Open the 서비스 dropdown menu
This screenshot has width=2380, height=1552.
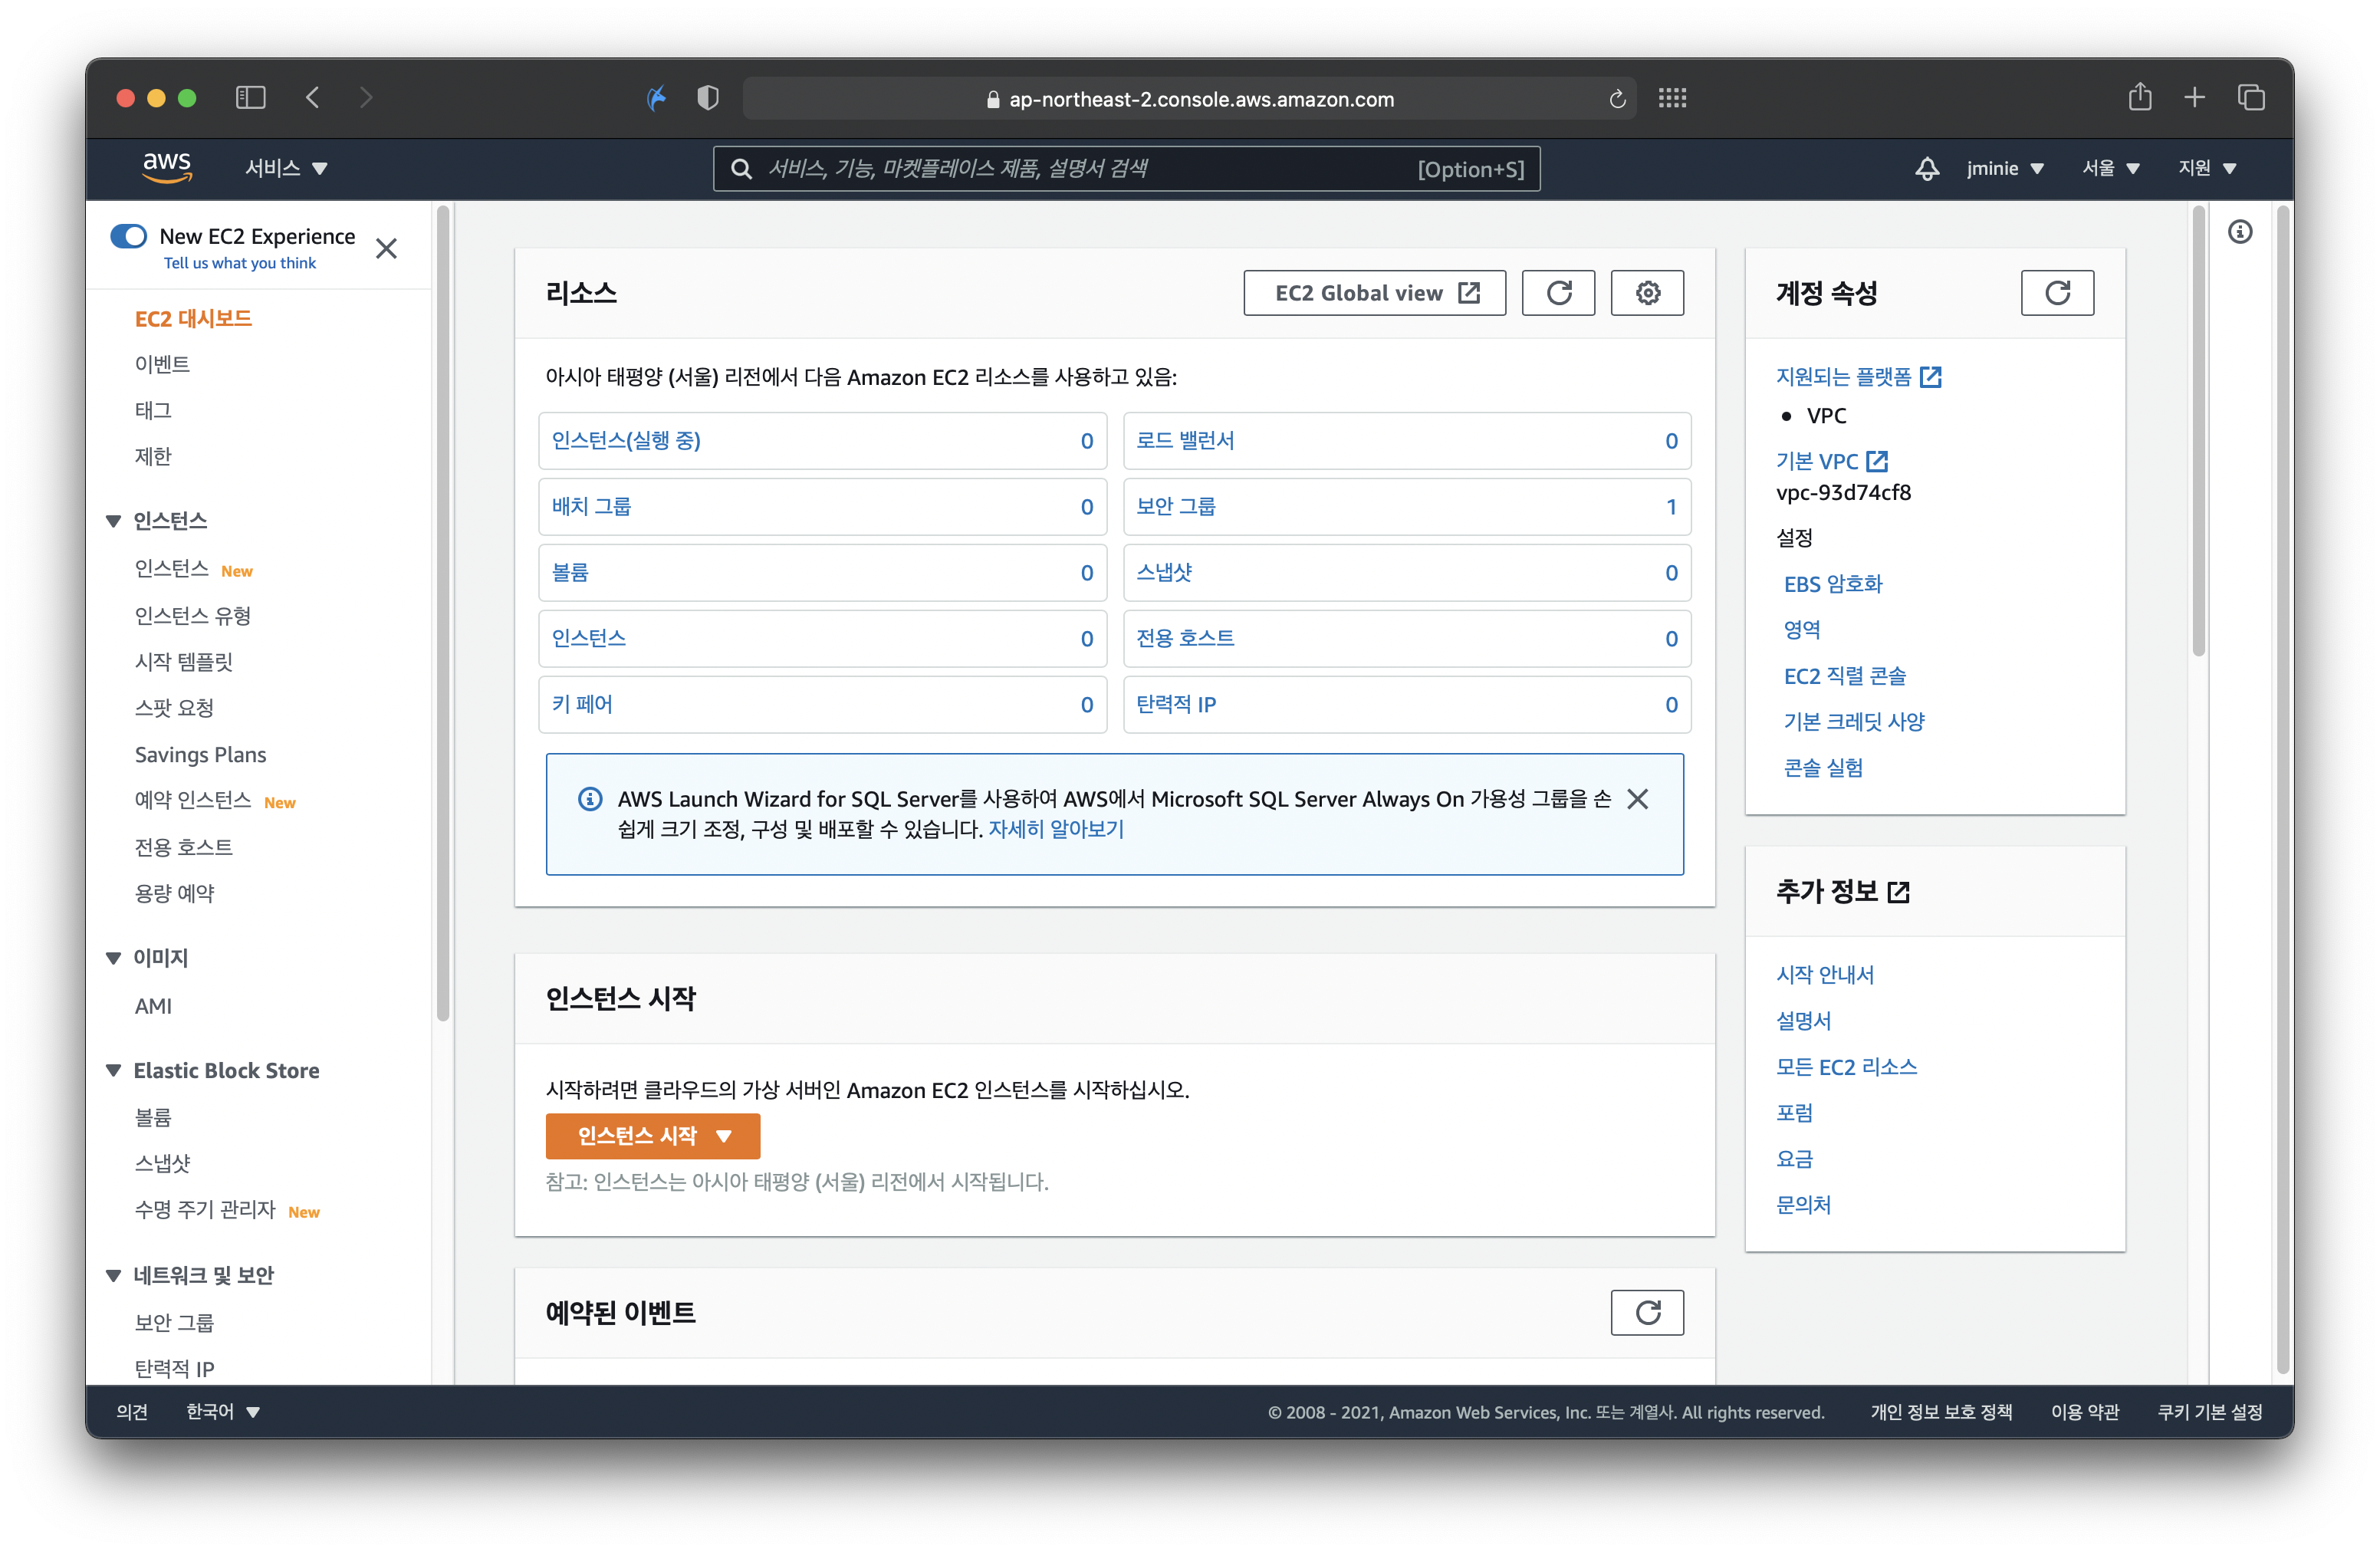pyautogui.click(x=287, y=168)
